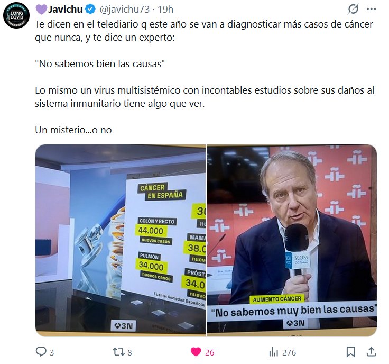Open the left Cáncer en España photo
The image size is (389, 364).
pyautogui.click(x=121, y=240)
